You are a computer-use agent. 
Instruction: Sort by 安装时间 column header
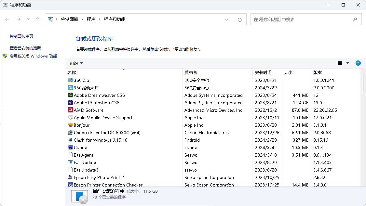point(267,72)
